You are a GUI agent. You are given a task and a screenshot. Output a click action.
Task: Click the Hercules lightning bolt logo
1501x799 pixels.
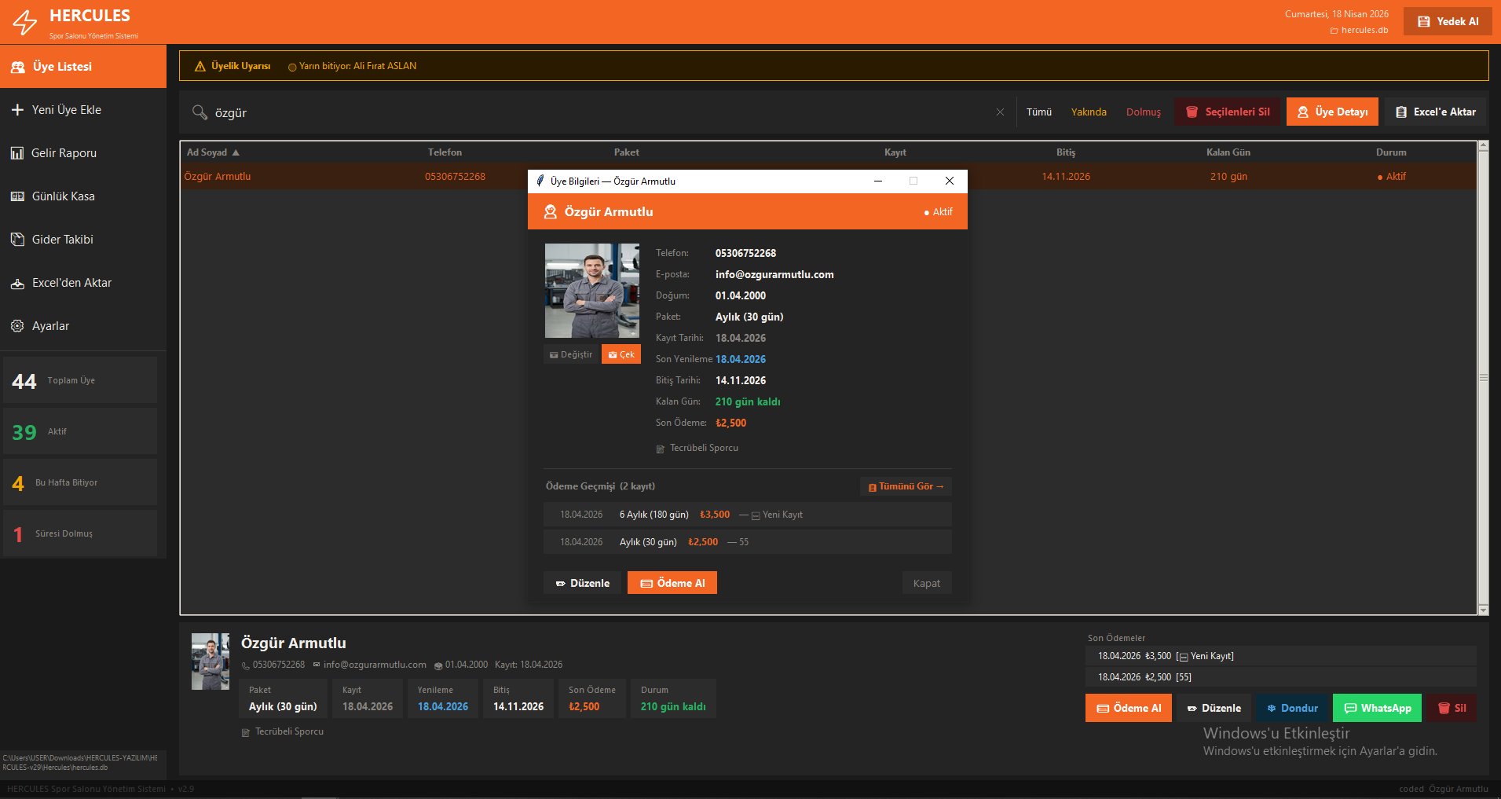click(25, 22)
